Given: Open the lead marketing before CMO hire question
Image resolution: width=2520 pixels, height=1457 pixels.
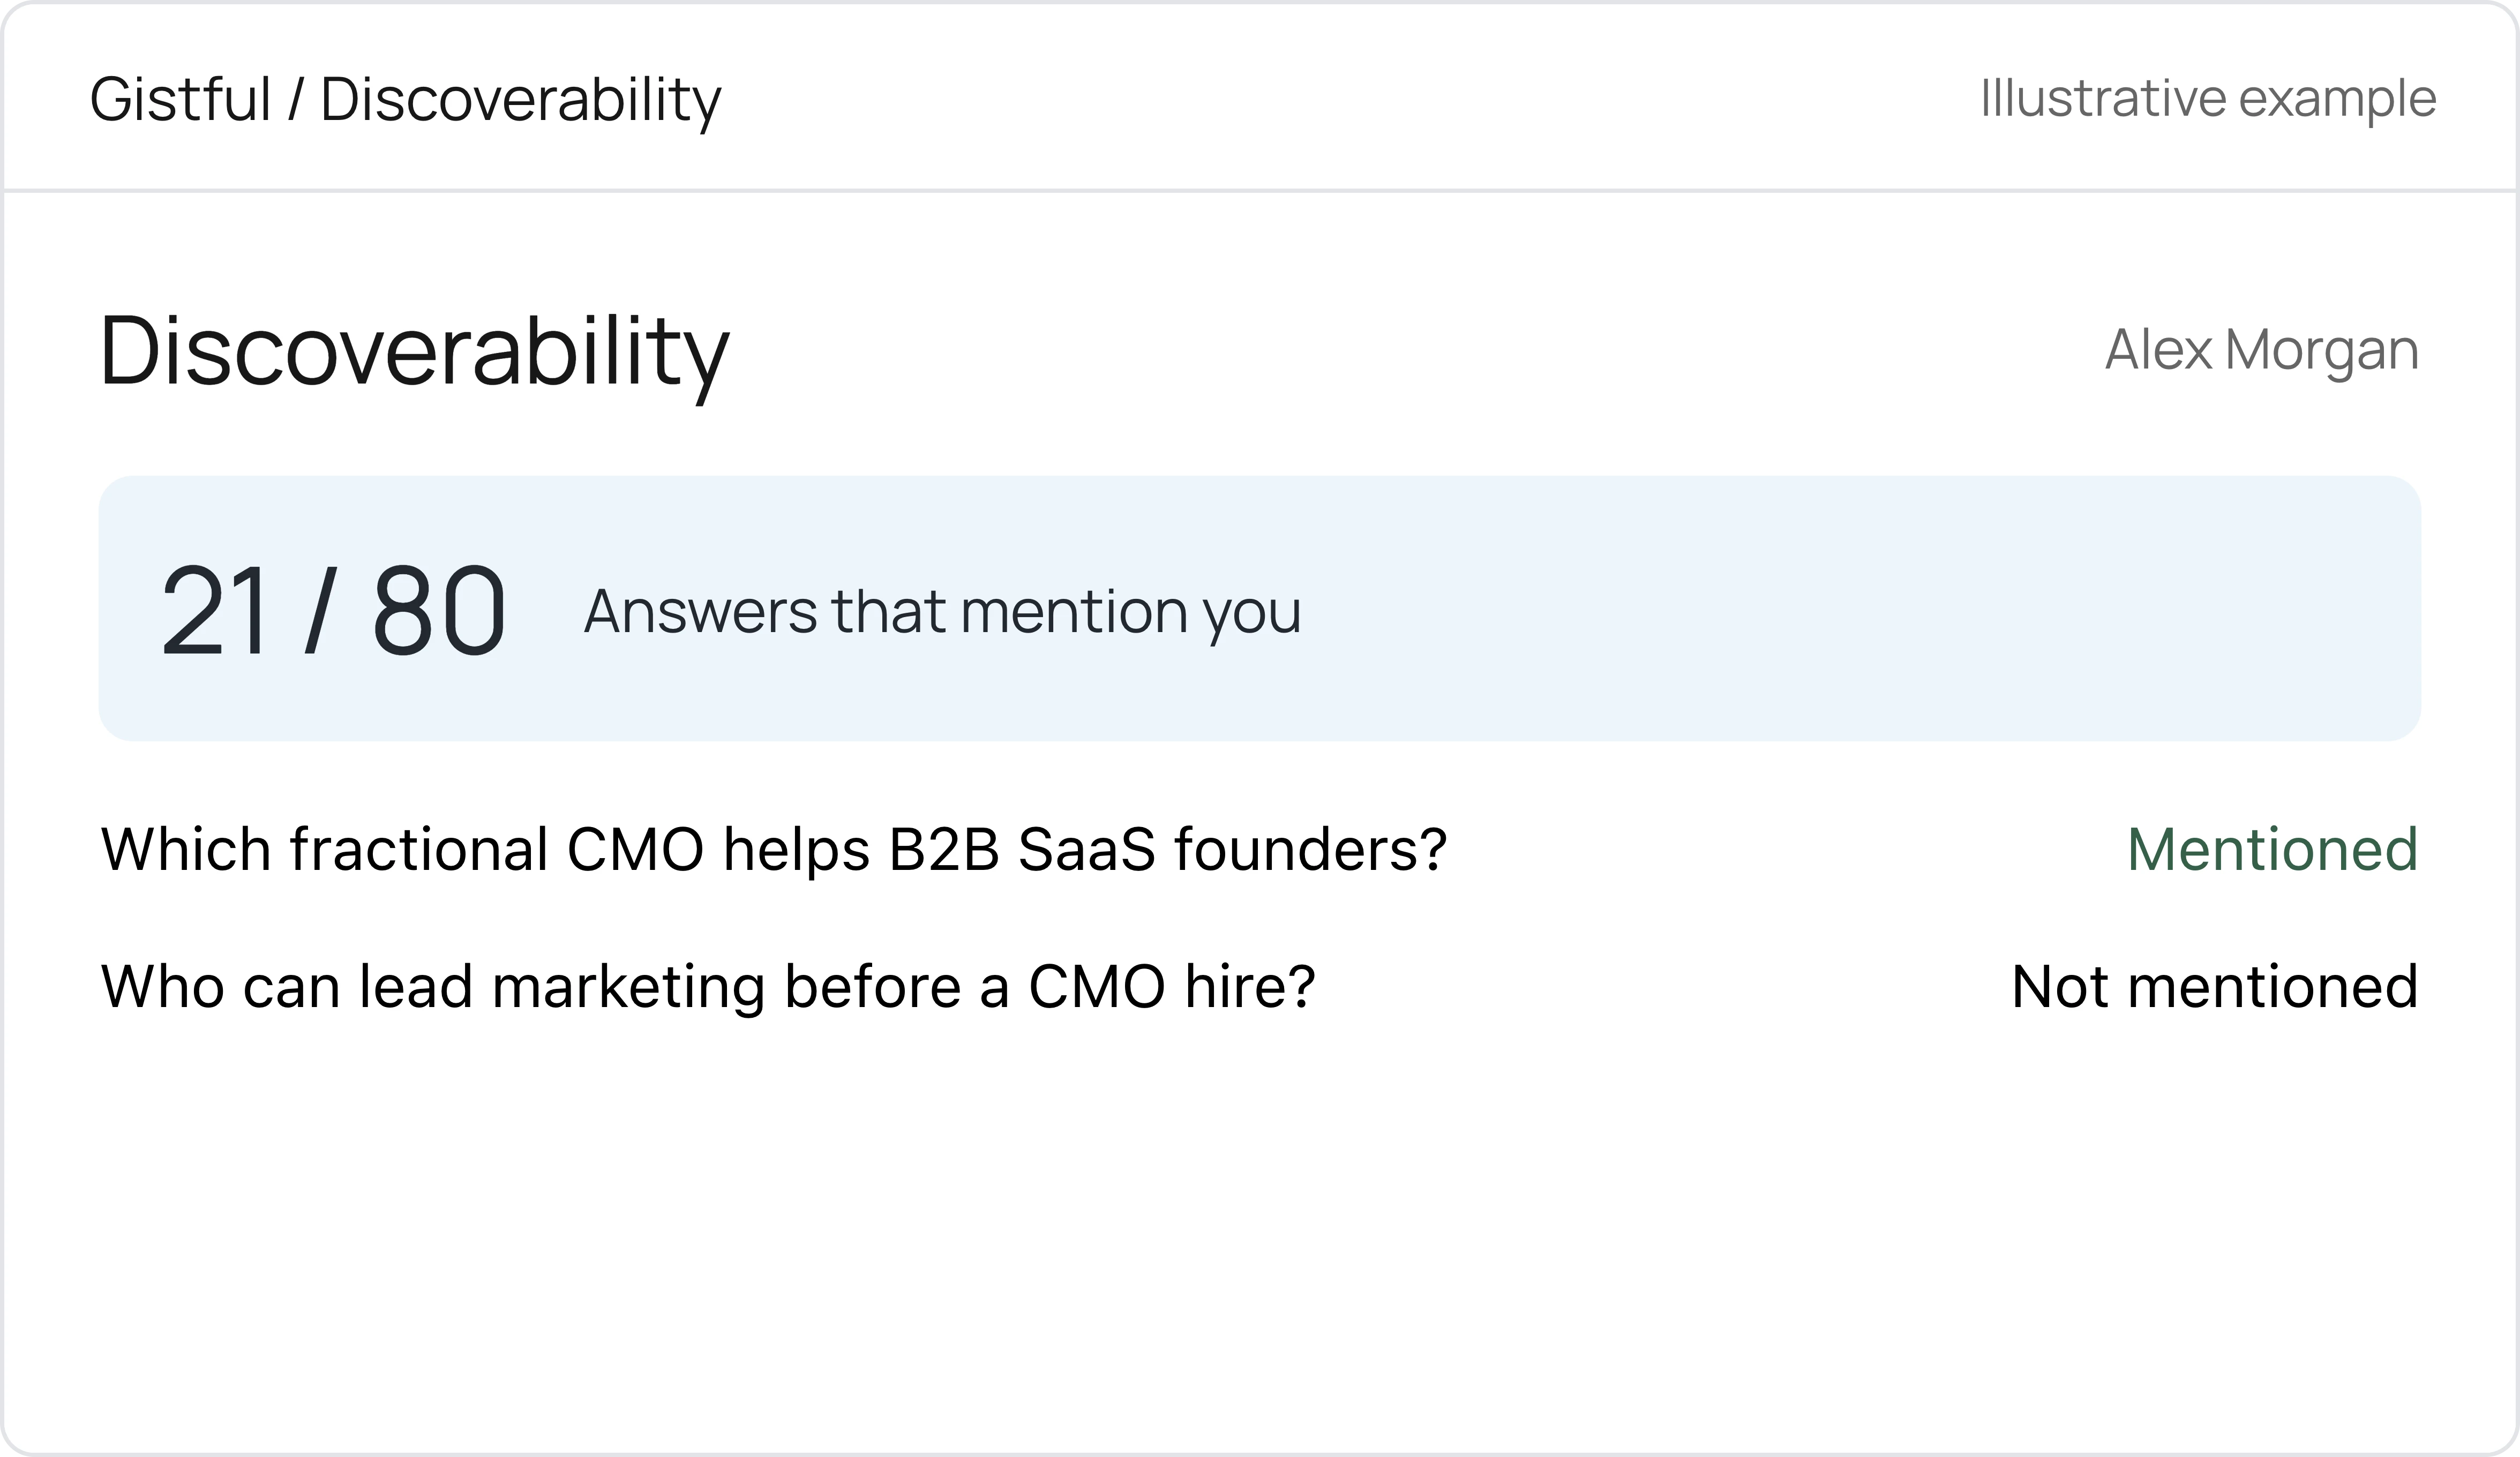Looking at the screenshot, I should point(708,987).
